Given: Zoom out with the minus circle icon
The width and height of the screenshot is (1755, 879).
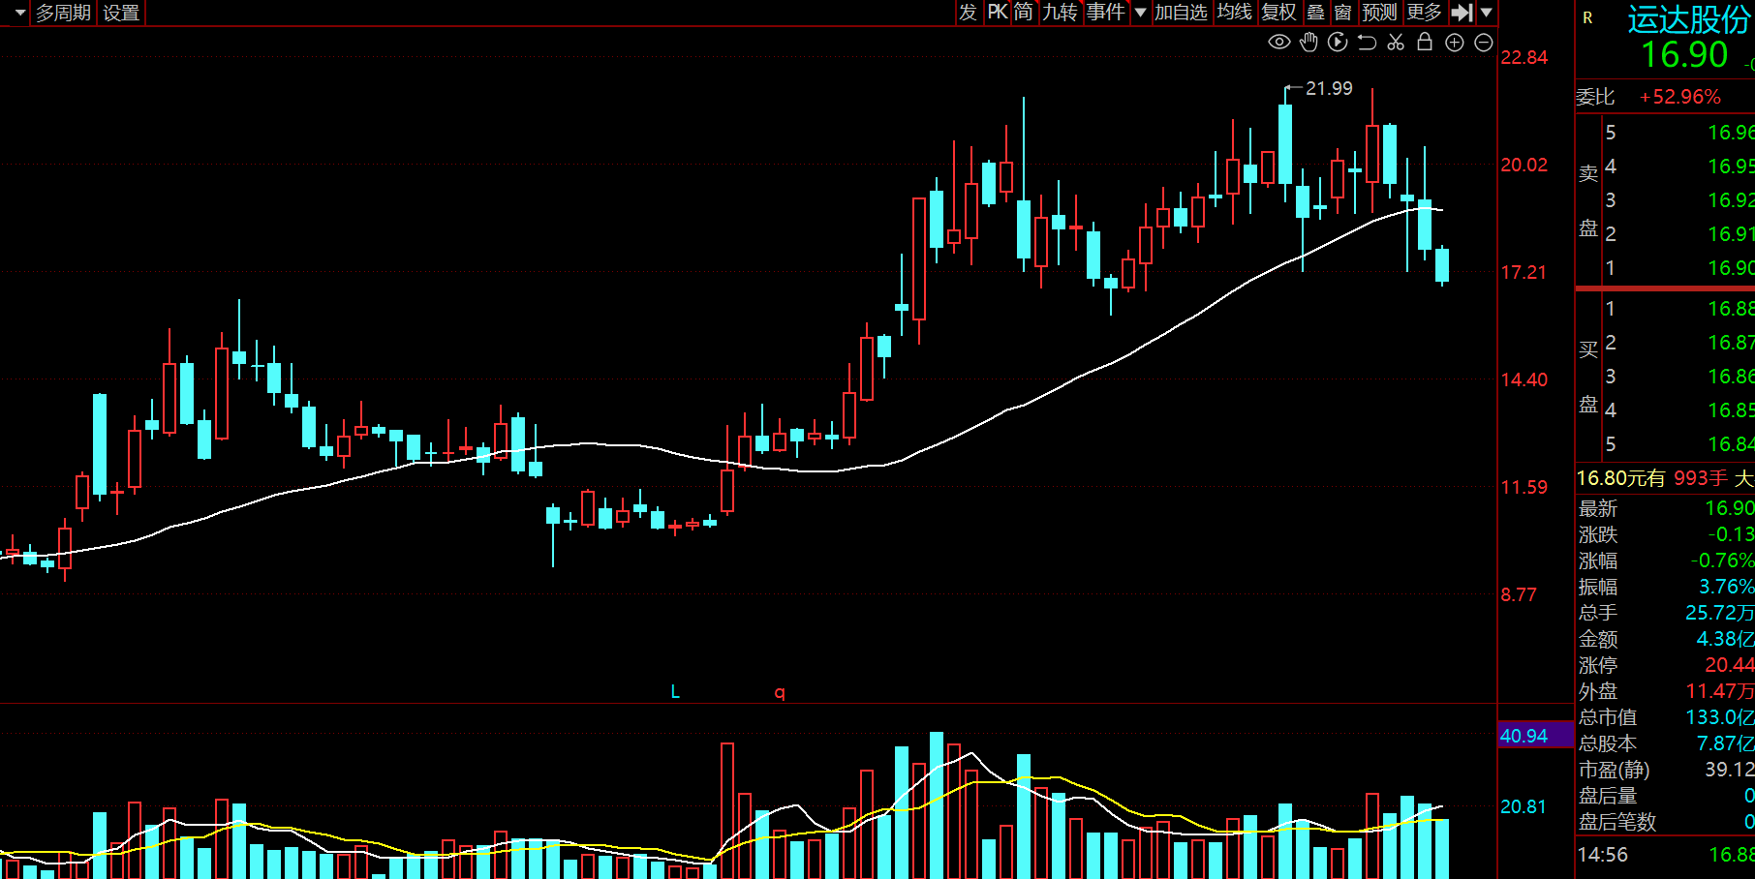Looking at the screenshot, I should pyautogui.click(x=1483, y=42).
